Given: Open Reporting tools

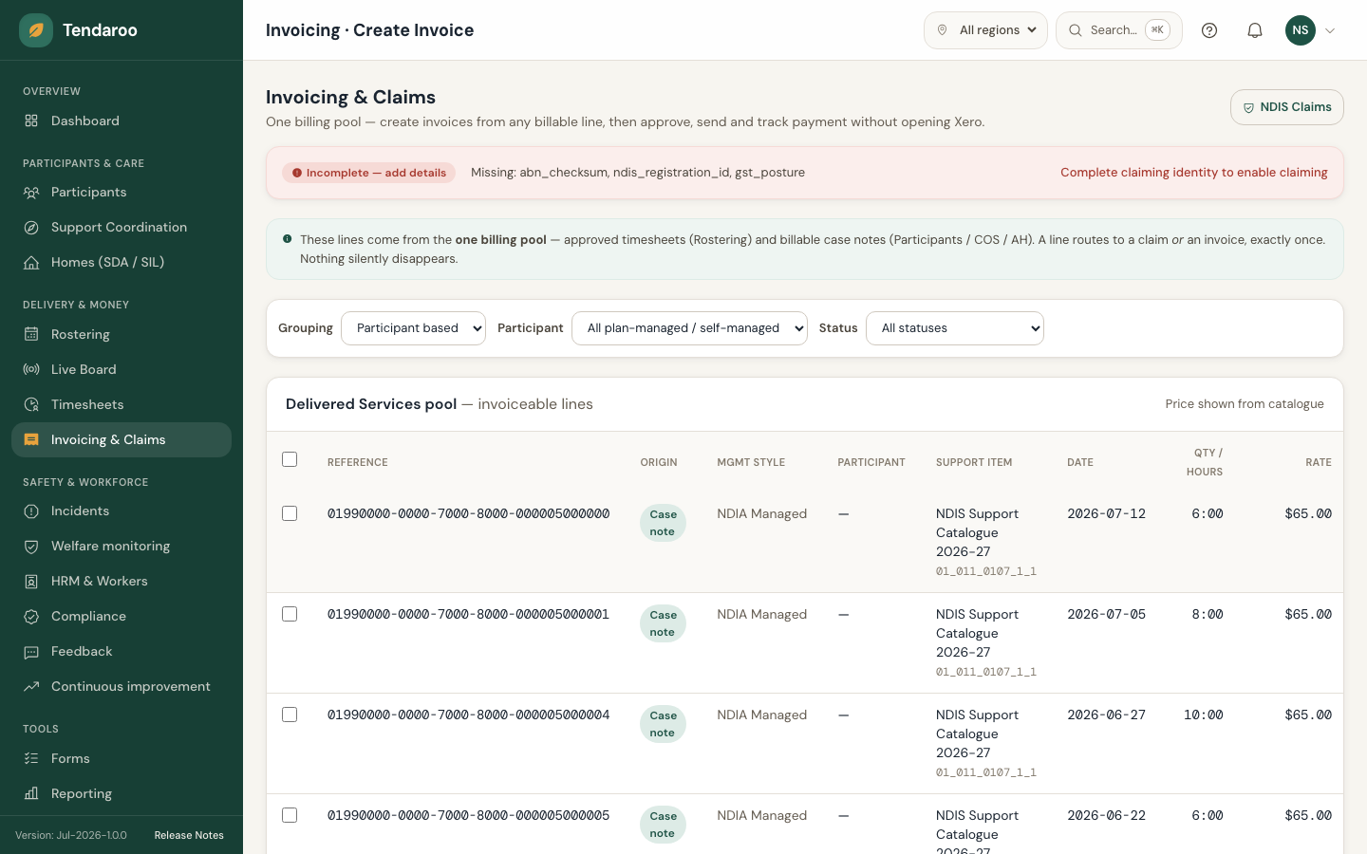Looking at the screenshot, I should point(122,793).
